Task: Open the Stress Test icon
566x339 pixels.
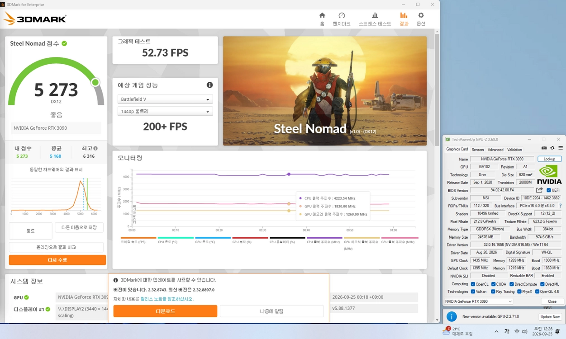Action: click(375, 16)
